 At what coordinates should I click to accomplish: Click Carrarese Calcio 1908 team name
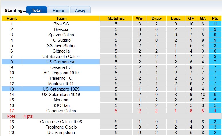point(61,122)
